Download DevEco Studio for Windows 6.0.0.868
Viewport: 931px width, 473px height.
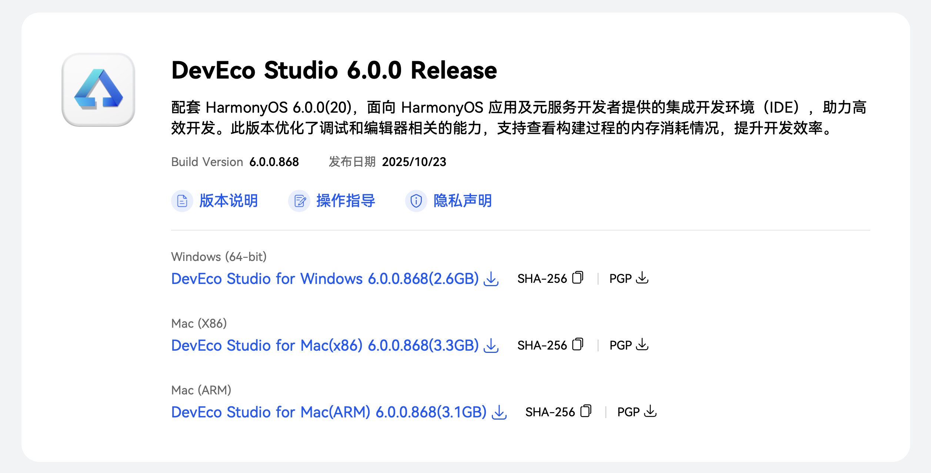pos(325,279)
